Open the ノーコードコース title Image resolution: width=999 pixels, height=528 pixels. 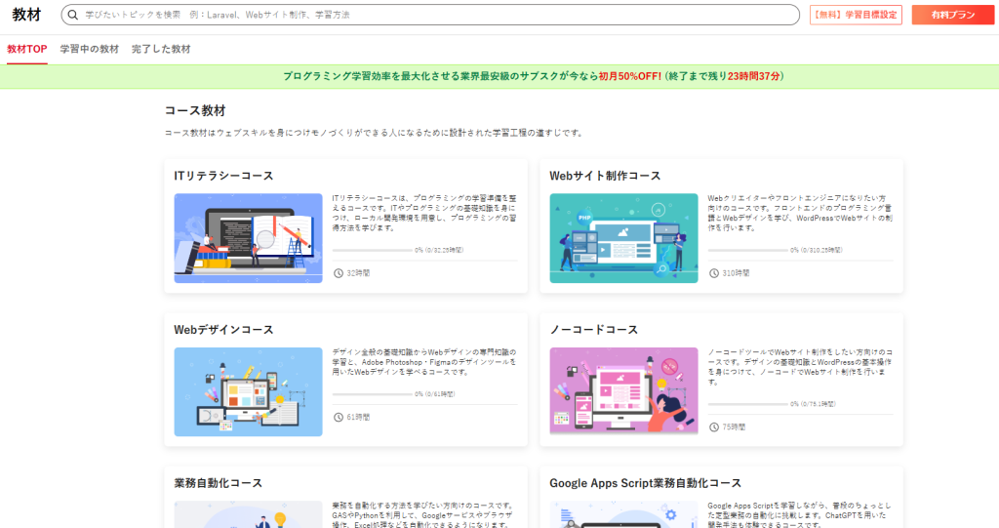click(x=594, y=330)
